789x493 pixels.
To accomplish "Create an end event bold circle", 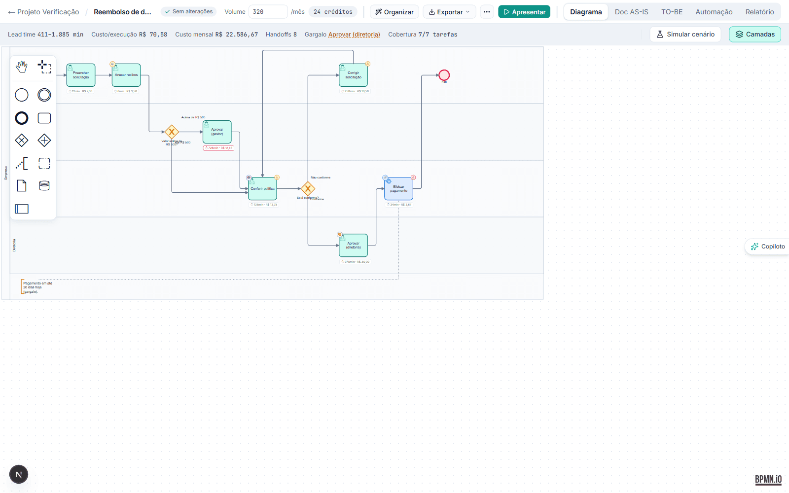I will coord(22,118).
